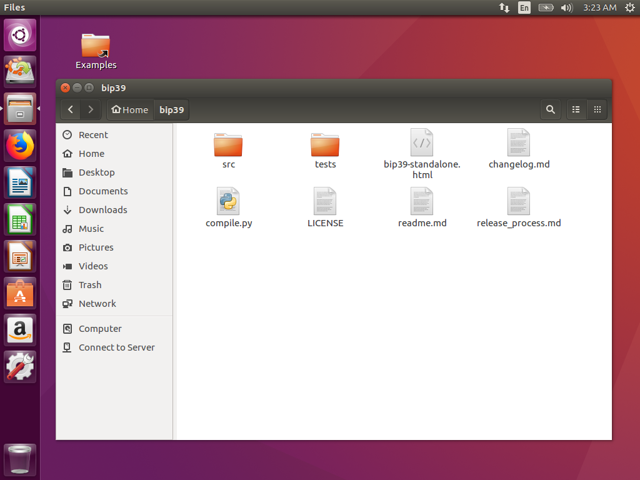Select the src folder icon
The image size is (640, 480).
228,145
